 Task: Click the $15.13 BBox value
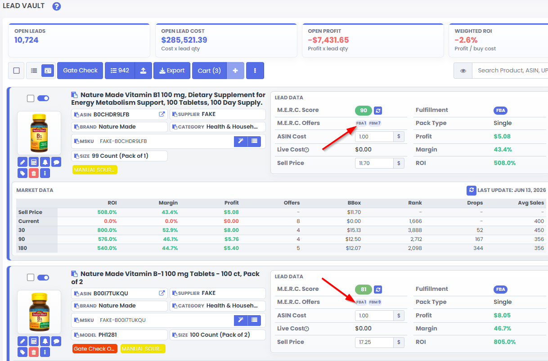click(354, 230)
